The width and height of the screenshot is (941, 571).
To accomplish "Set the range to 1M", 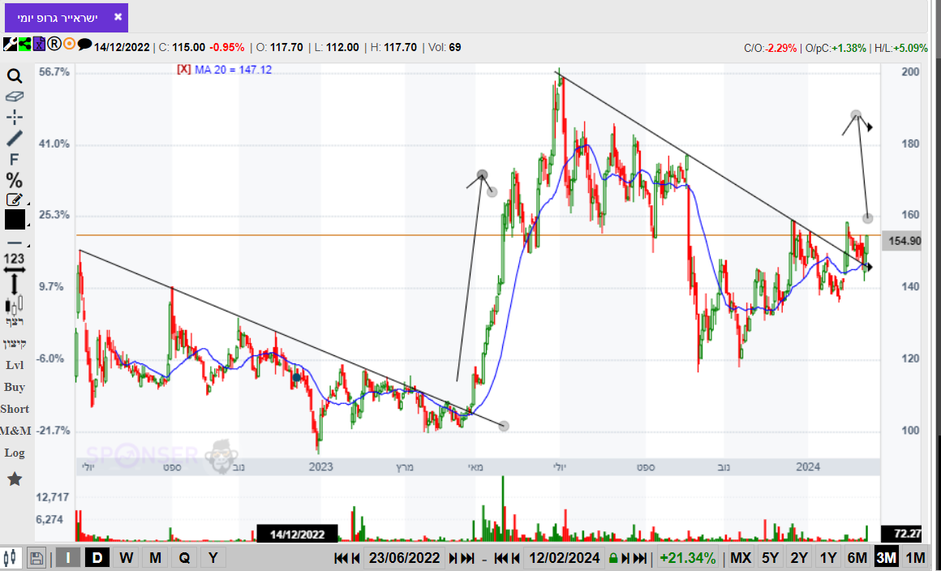I will (915, 558).
